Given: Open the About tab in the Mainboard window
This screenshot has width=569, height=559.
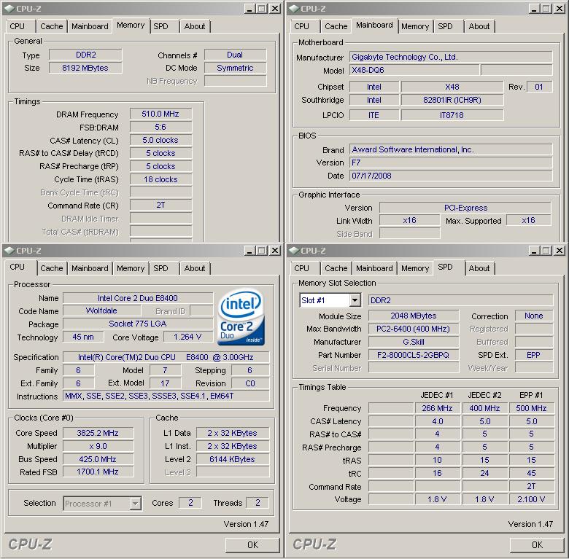Looking at the screenshot, I should click(x=479, y=26).
